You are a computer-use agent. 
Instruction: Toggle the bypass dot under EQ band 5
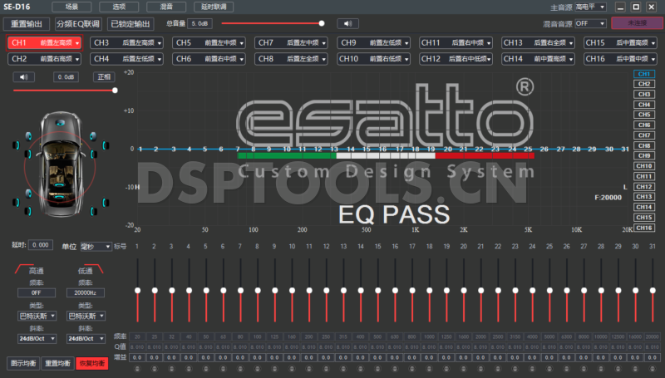click(x=206, y=369)
